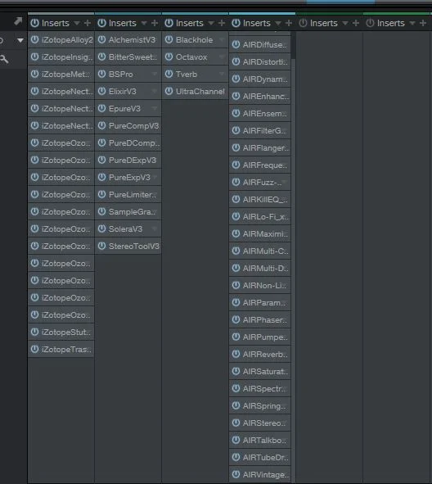This screenshot has height=484, width=432.
Task: Toggle SampleGra power button
Action: 101,212
